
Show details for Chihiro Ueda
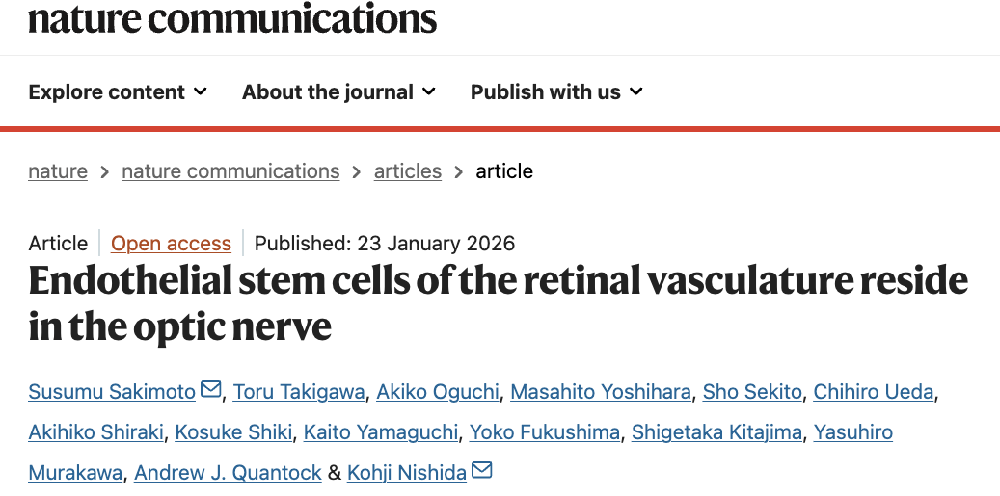874,391
